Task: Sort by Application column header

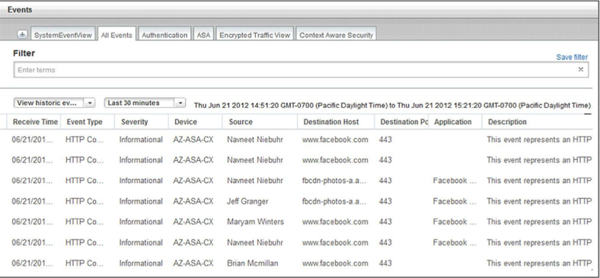Action: [455, 122]
